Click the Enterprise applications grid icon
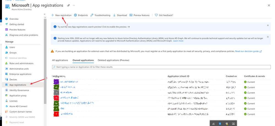Viewport: 275px width, 126px height. (7, 74)
